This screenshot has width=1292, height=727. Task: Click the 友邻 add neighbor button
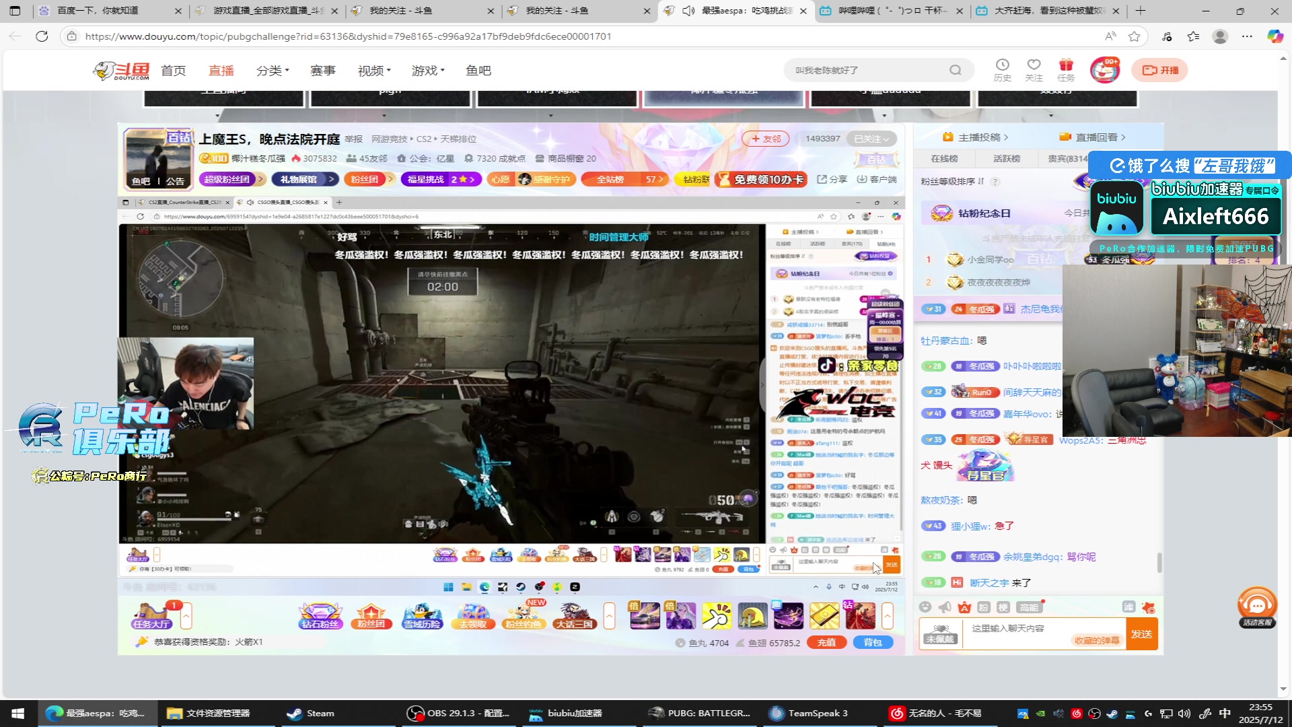[x=766, y=139]
